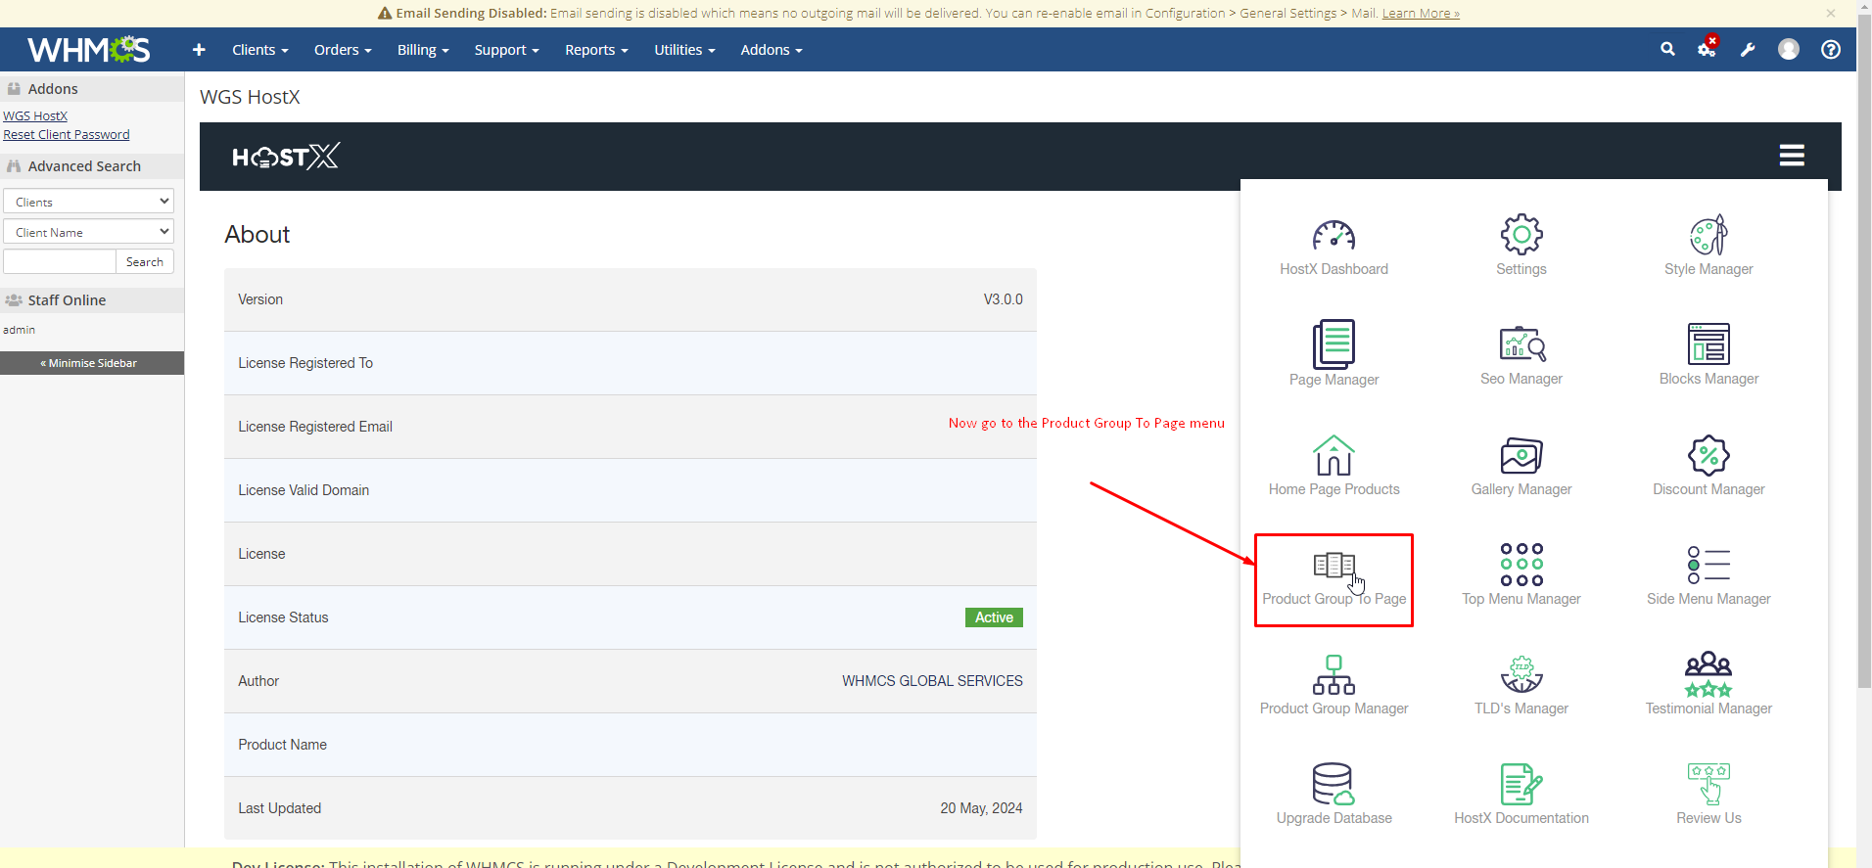Open the TLD's Manager icon
Viewport: 1872px width, 868px height.
pyautogui.click(x=1521, y=675)
